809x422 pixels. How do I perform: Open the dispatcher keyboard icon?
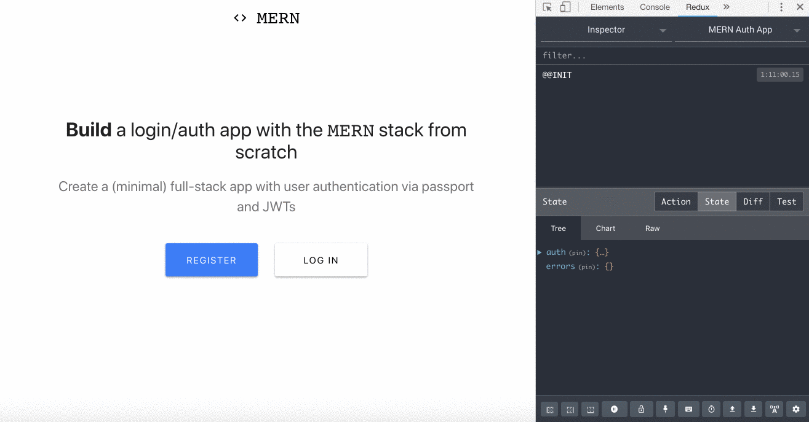(x=688, y=409)
